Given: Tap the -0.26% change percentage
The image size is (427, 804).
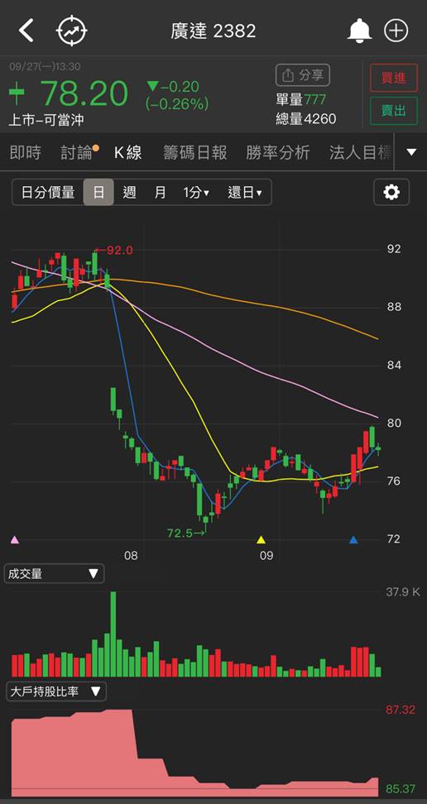Looking at the screenshot, I should point(177,104).
